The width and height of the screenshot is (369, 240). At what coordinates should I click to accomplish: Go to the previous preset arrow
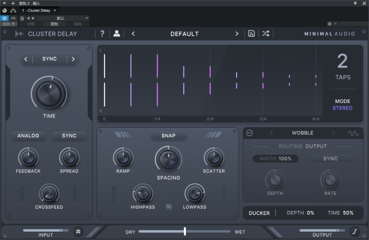(x=133, y=34)
